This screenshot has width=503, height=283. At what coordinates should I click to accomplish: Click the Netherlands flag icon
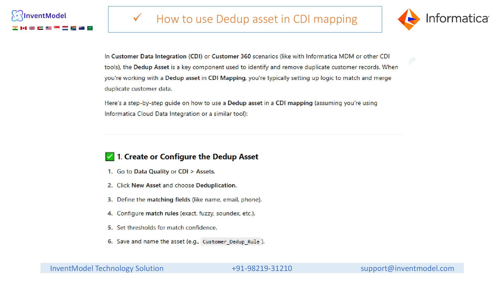(65, 28)
